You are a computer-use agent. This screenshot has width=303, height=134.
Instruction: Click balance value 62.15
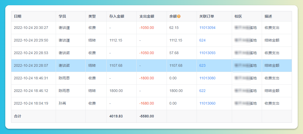(x=174, y=28)
